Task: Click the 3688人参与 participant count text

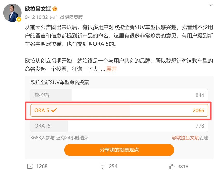Action: point(43,138)
